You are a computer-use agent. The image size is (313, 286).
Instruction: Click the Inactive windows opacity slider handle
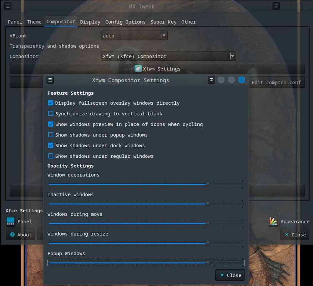208,204
